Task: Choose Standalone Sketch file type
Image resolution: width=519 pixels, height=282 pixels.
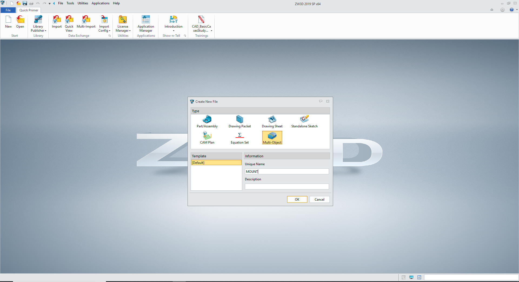Action: click(304, 122)
